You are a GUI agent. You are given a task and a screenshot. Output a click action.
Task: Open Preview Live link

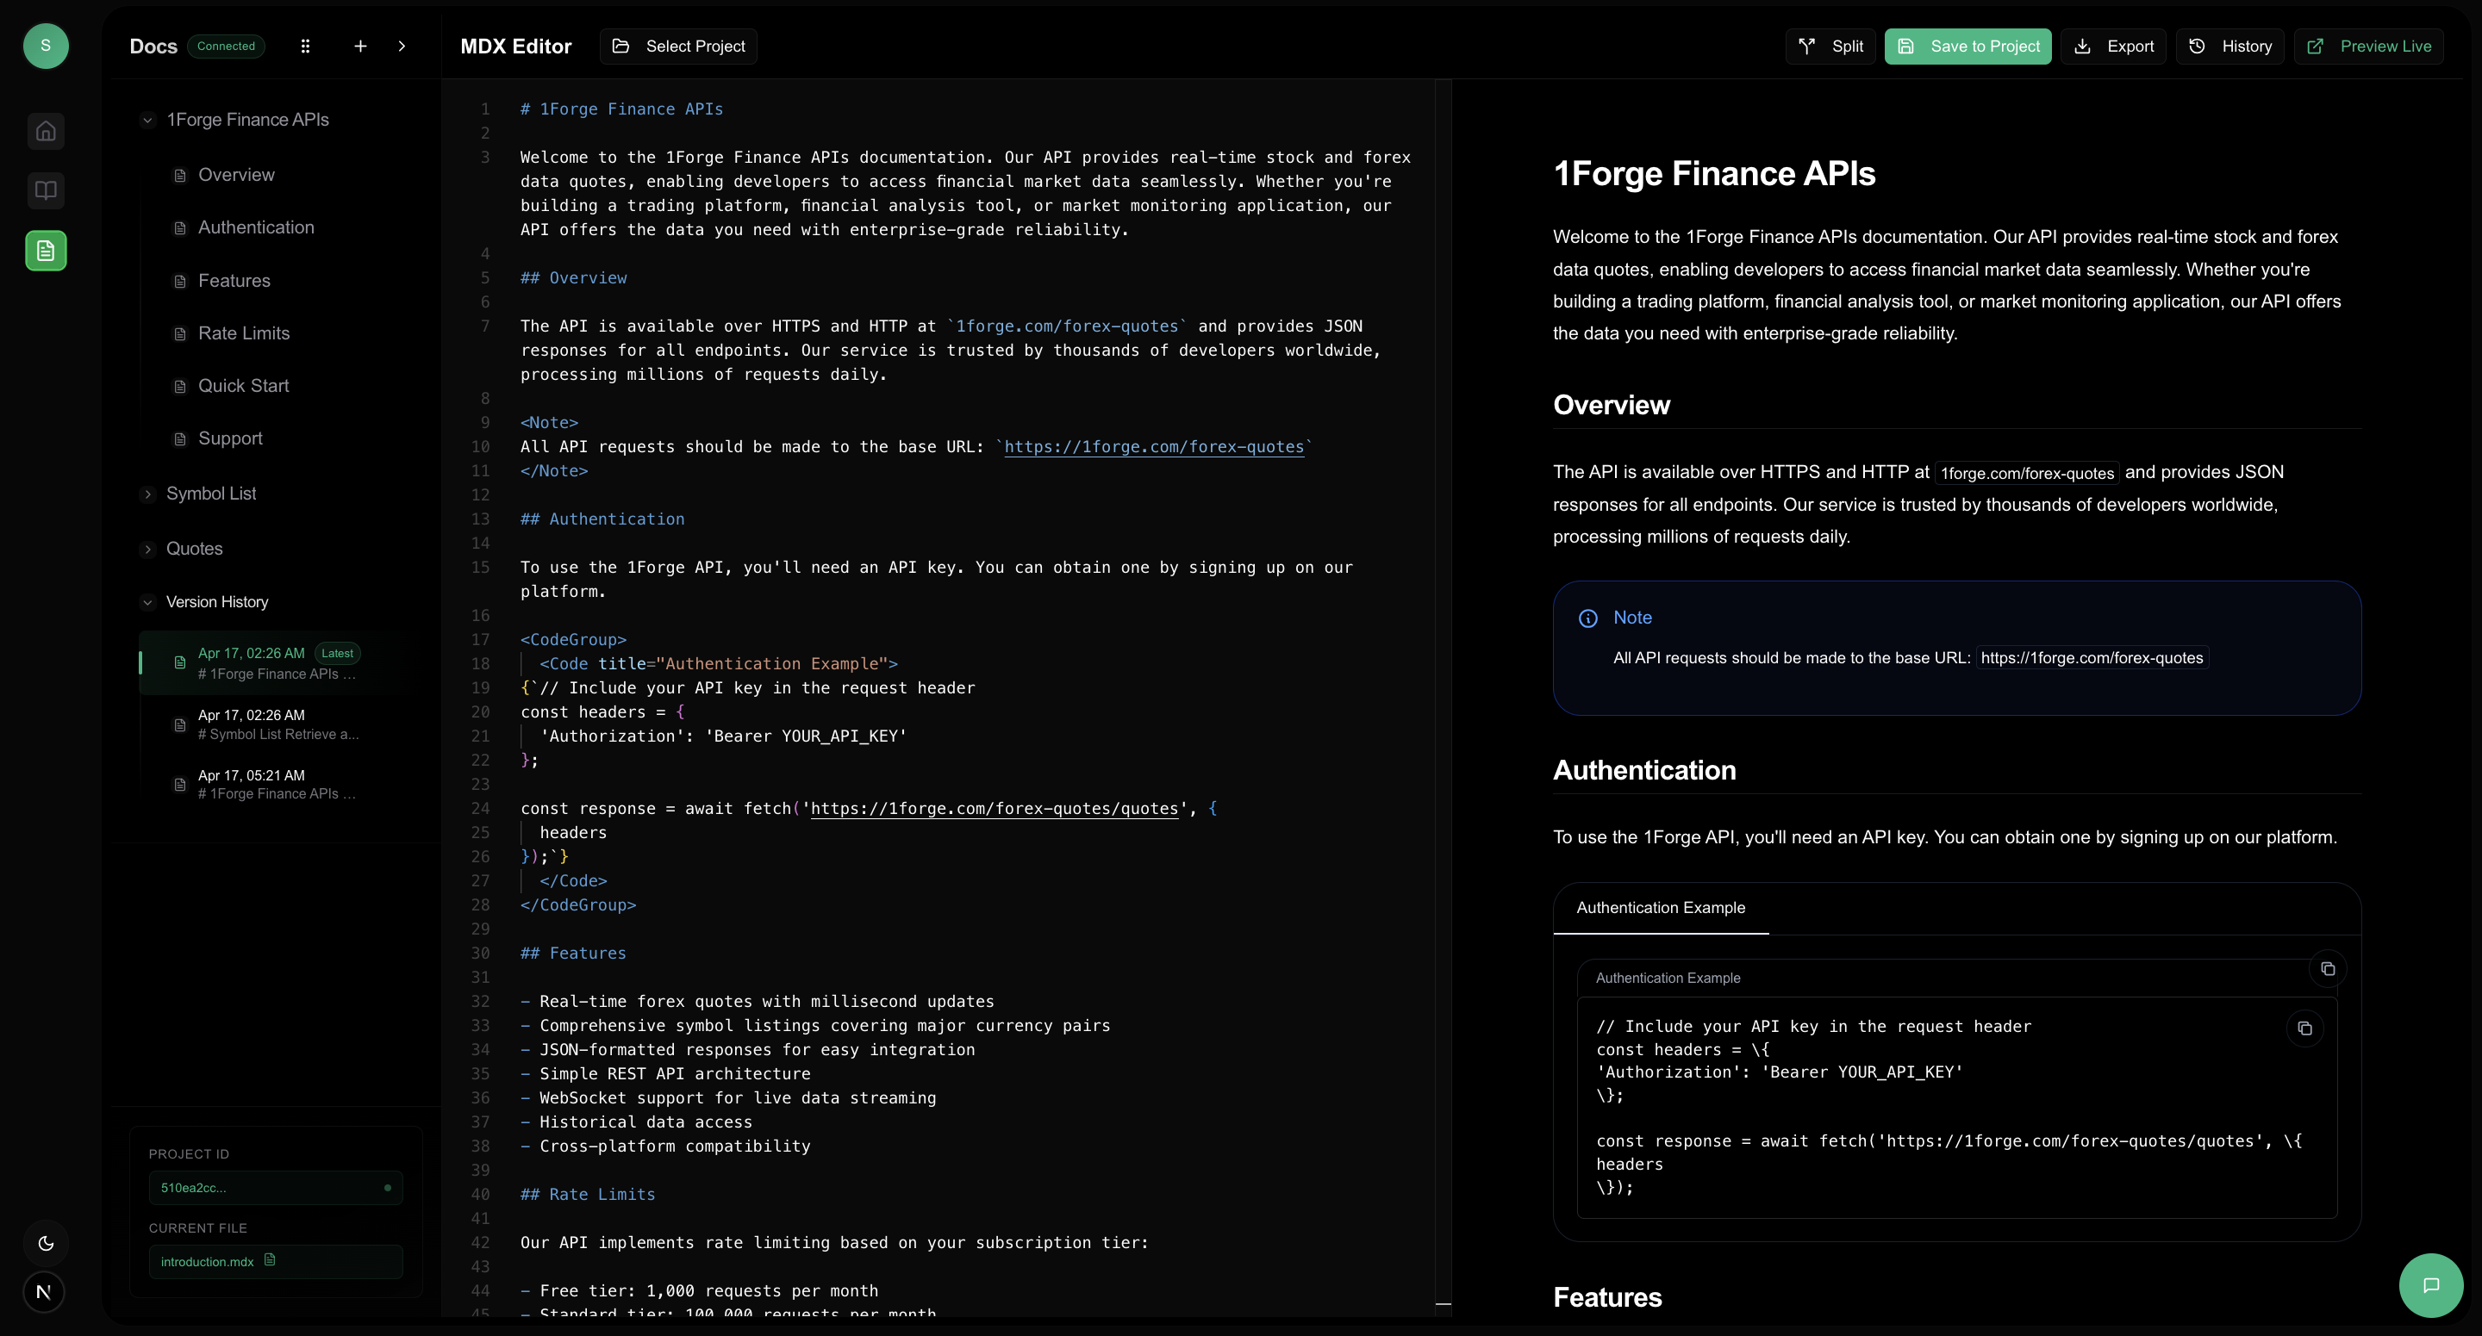[x=2368, y=47]
